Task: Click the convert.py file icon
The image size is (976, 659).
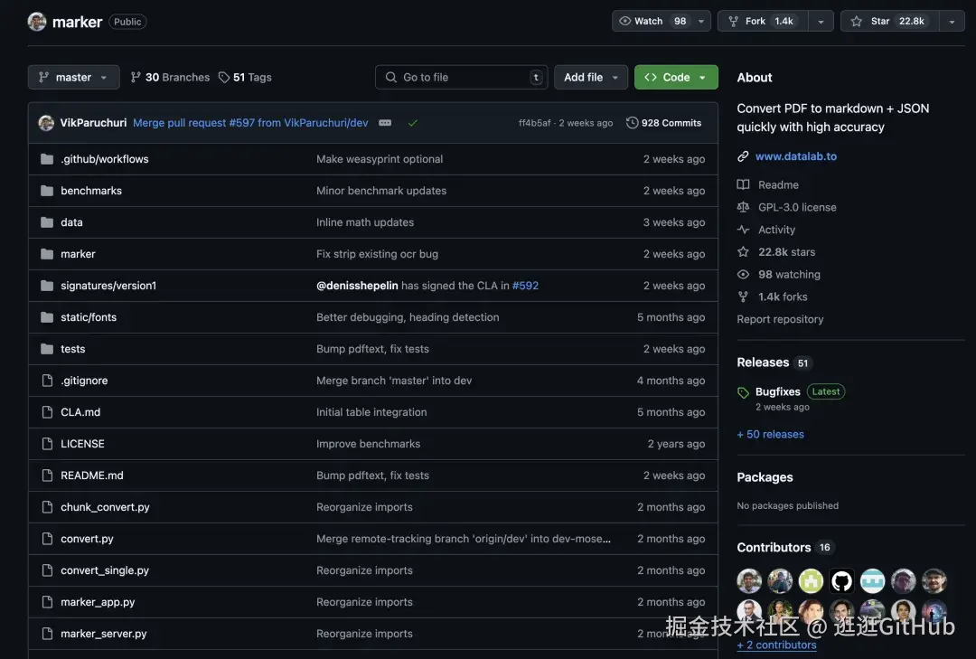Action: pyautogui.click(x=47, y=539)
